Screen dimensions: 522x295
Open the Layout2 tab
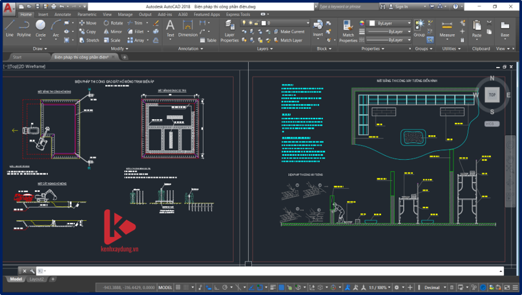(x=37, y=279)
